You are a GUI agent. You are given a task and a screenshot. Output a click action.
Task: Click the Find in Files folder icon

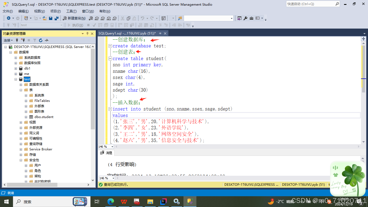(180, 18)
